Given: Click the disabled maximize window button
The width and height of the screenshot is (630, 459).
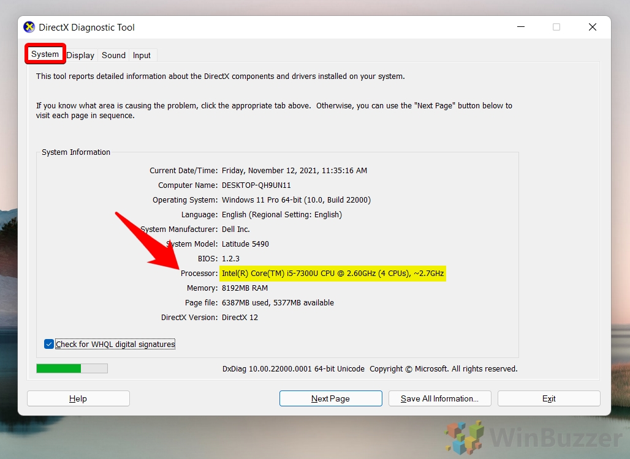Looking at the screenshot, I should coord(556,27).
